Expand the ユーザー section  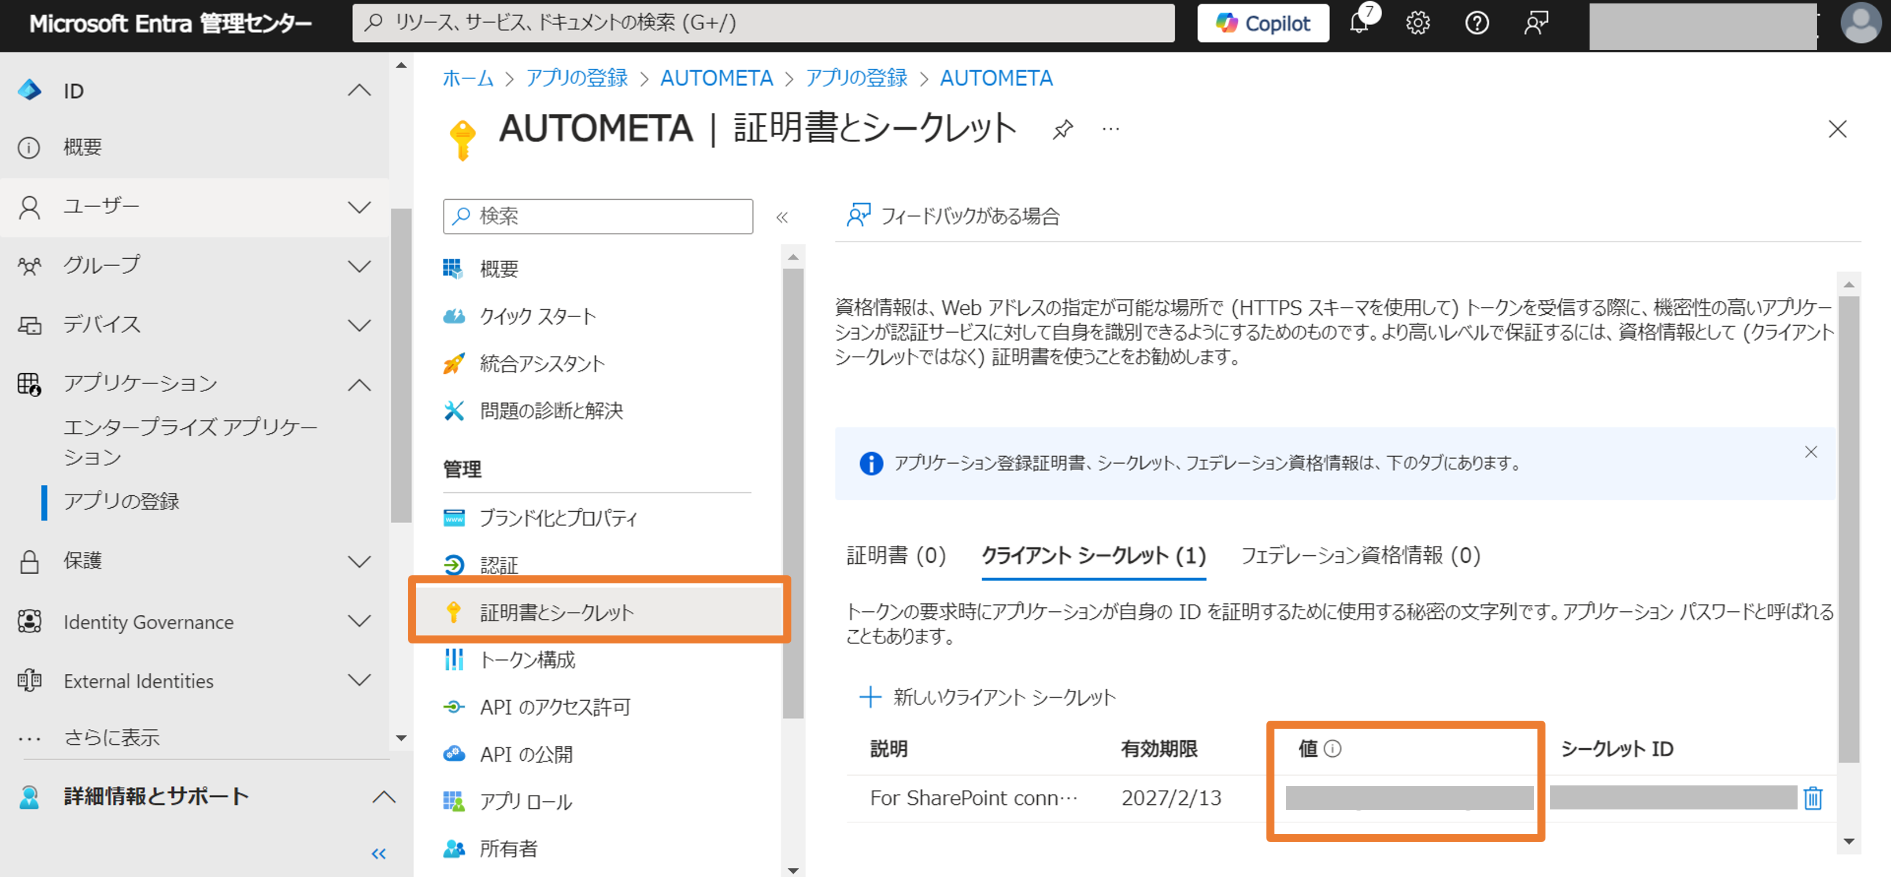(x=359, y=208)
